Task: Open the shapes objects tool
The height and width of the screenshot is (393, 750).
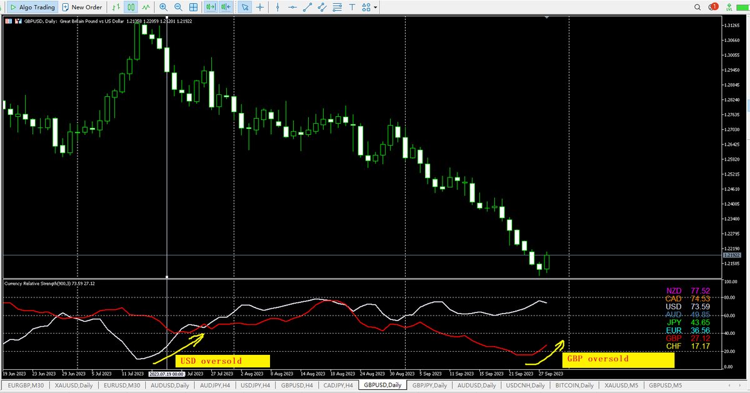Action: (366, 7)
